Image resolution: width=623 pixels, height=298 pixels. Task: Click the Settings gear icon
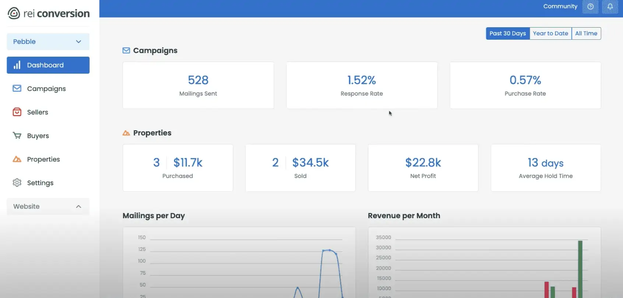point(17,182)
